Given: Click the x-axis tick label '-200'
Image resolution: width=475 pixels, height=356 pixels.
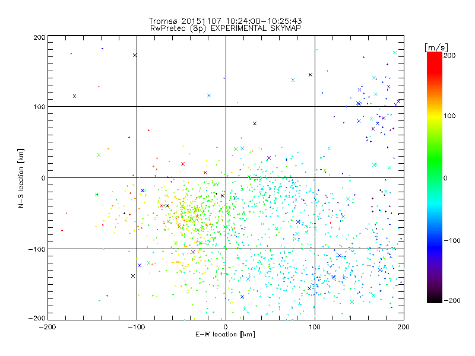Looking at the screenshot, I should point(47,327).
